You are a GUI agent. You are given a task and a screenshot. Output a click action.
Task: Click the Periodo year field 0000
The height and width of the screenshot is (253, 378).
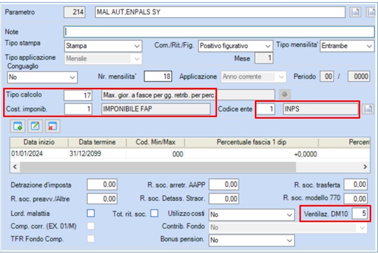[x=359, y=76]
